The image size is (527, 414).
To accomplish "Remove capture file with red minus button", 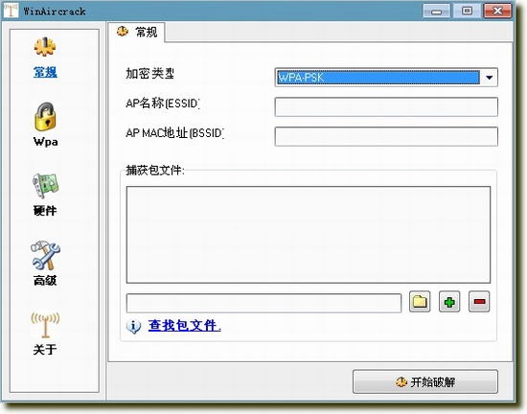I will tap(479, 302).
